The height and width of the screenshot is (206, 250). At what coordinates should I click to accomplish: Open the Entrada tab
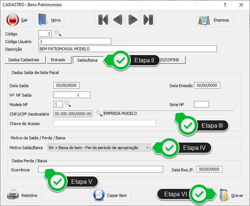58,59
